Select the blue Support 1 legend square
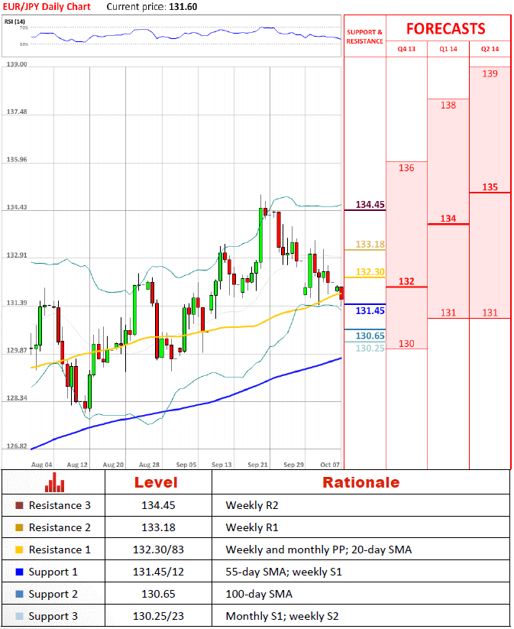The width and height of the screenshot is (514, 629). (x=18, y=572)
